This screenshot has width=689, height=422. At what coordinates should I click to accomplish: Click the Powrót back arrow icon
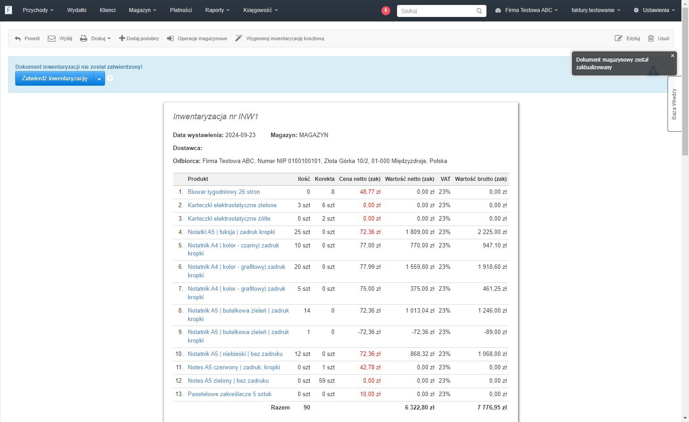[18, 39]
